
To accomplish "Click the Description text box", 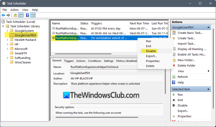I will (117, 93).
